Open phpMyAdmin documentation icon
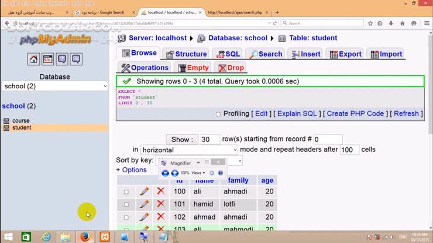The width and height of the screenshot is (433, 243). click(x=62, y=59)
